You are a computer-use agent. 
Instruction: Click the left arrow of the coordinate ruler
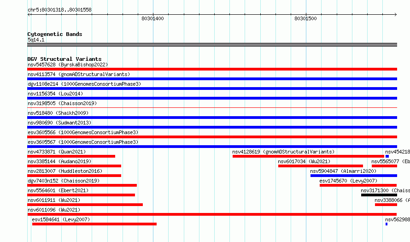(29, 15)
